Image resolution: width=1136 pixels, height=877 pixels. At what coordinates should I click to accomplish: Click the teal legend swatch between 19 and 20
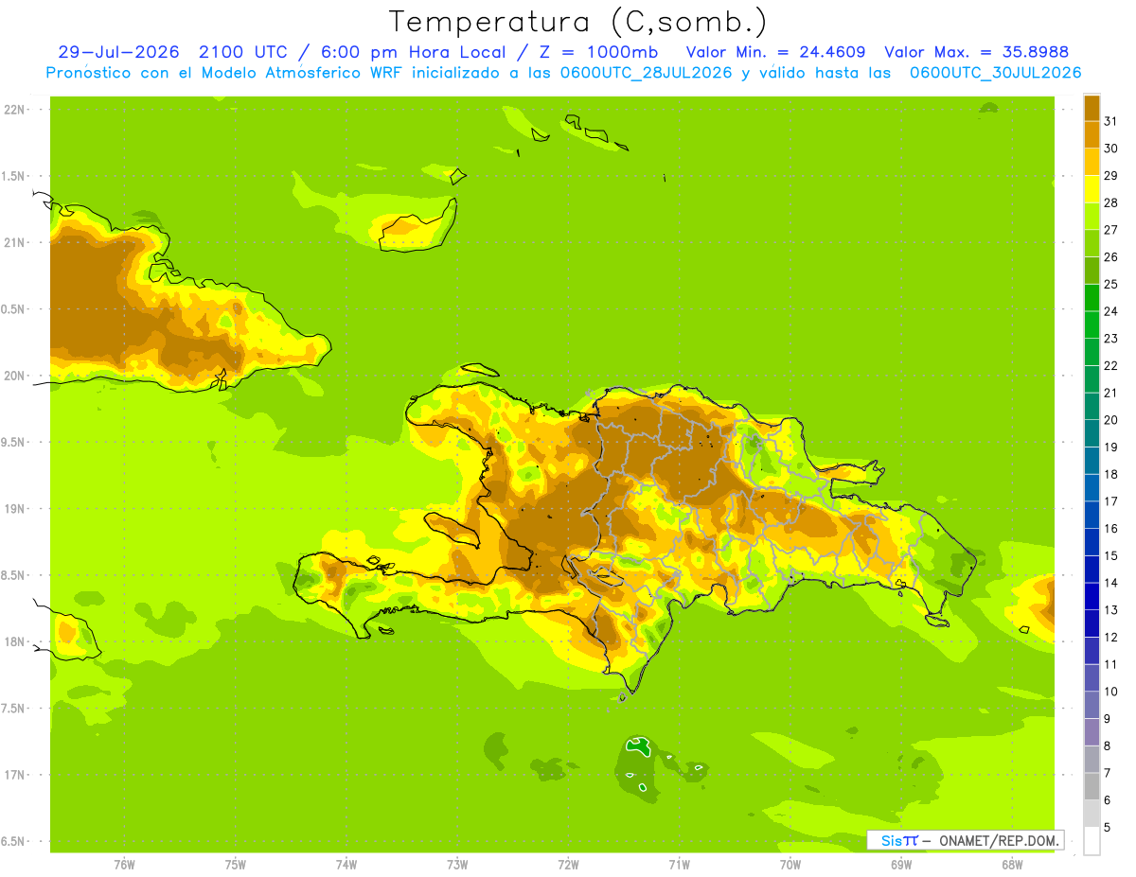1092,433
